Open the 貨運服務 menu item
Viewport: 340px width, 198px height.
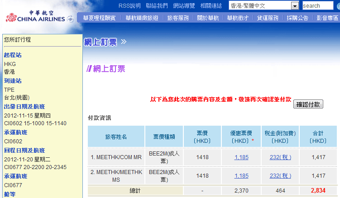[268, 18]
